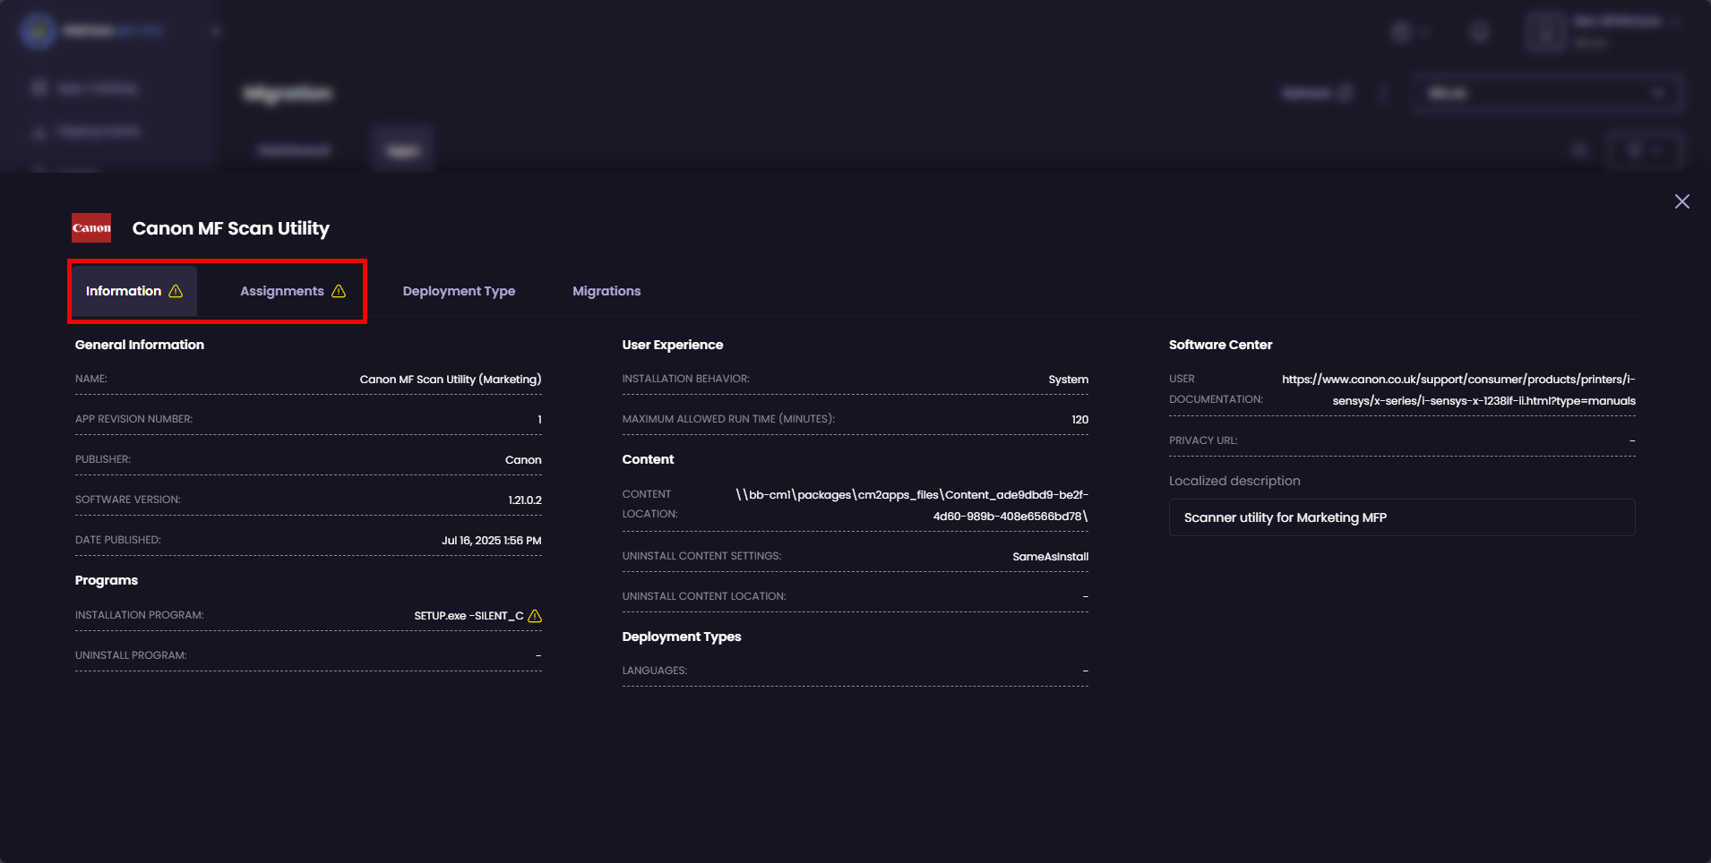Click the Deployments icon in the sidebar

point(39,131)
